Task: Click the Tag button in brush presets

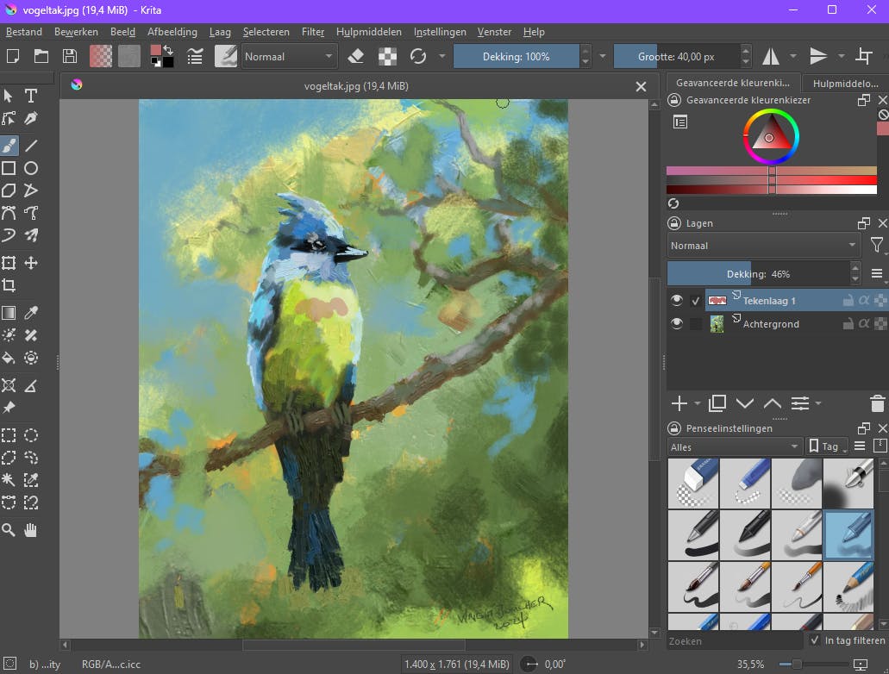Action: pyautogui.click(x=827, y=446)
